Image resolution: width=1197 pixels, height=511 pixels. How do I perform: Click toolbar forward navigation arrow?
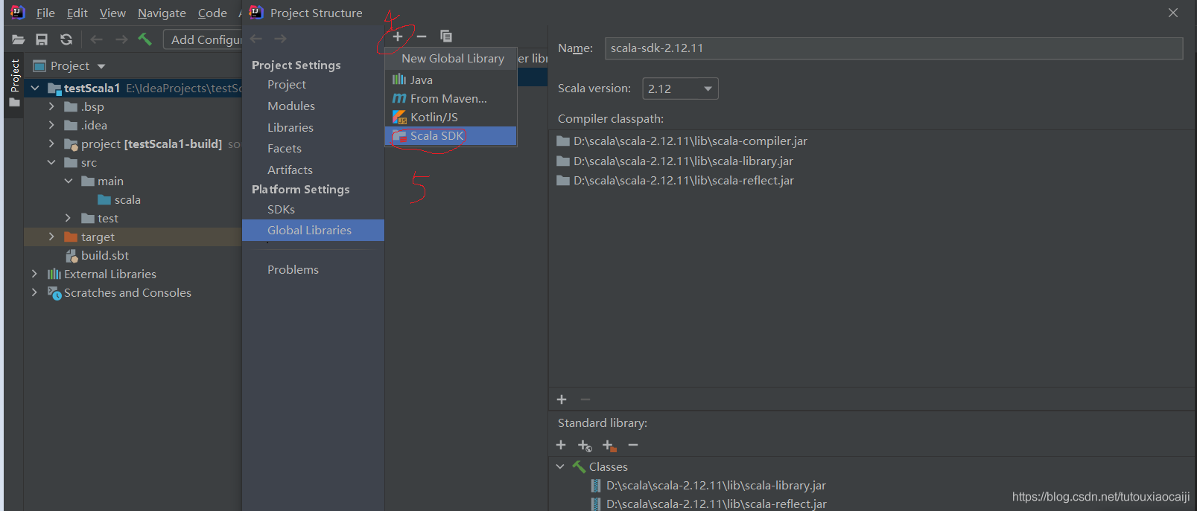121,39
